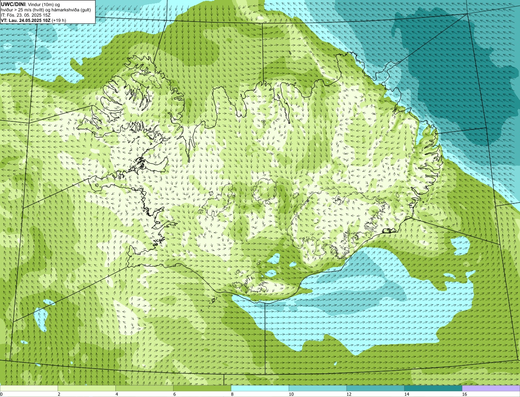Click the legend scale label '12'

pyautogui.click(x=349, y=394)
